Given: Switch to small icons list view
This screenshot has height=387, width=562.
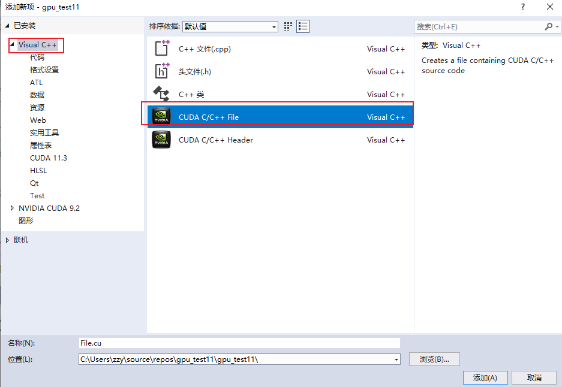Looking at the screenshot, I should pyautogui.click(x=303, y=26).
